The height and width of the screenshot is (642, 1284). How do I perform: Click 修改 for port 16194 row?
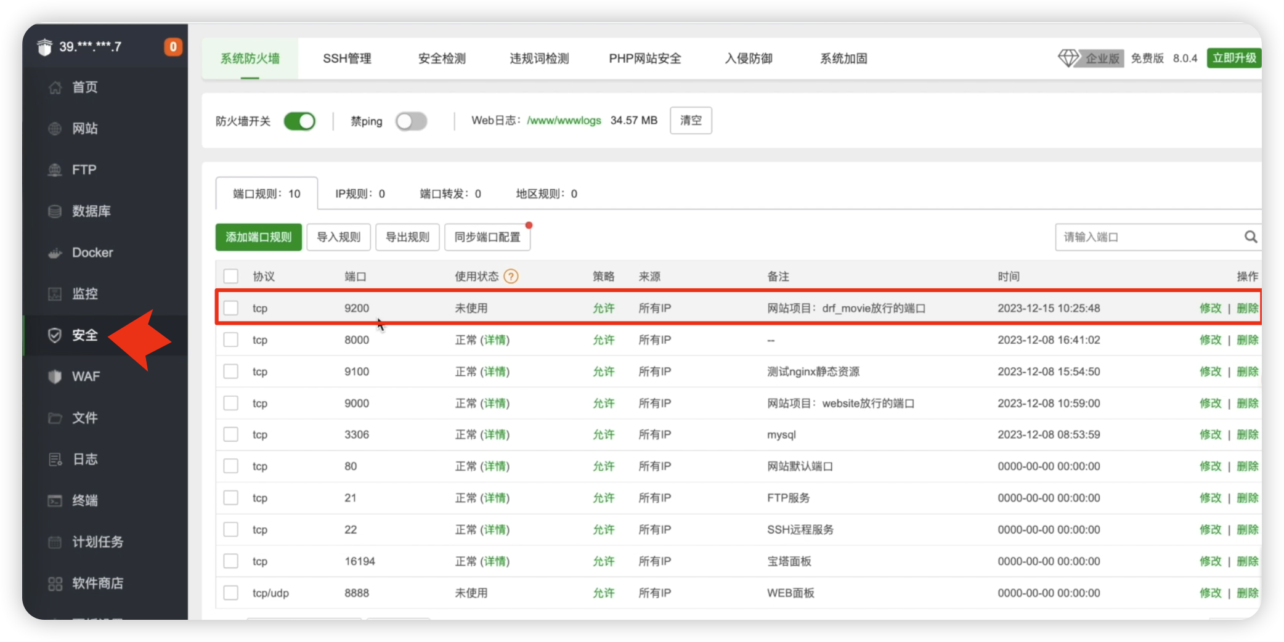1210,561
